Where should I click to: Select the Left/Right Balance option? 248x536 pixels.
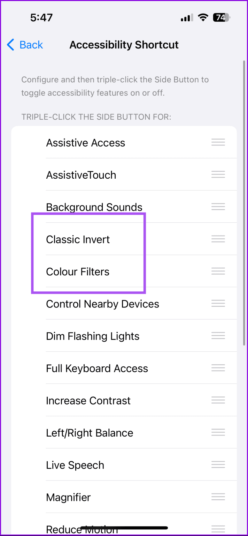click(90, 432)
